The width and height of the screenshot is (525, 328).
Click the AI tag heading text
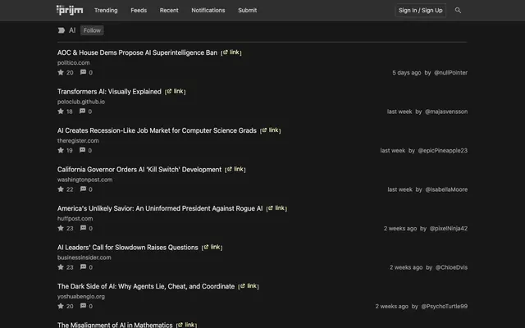click(72, 30)
